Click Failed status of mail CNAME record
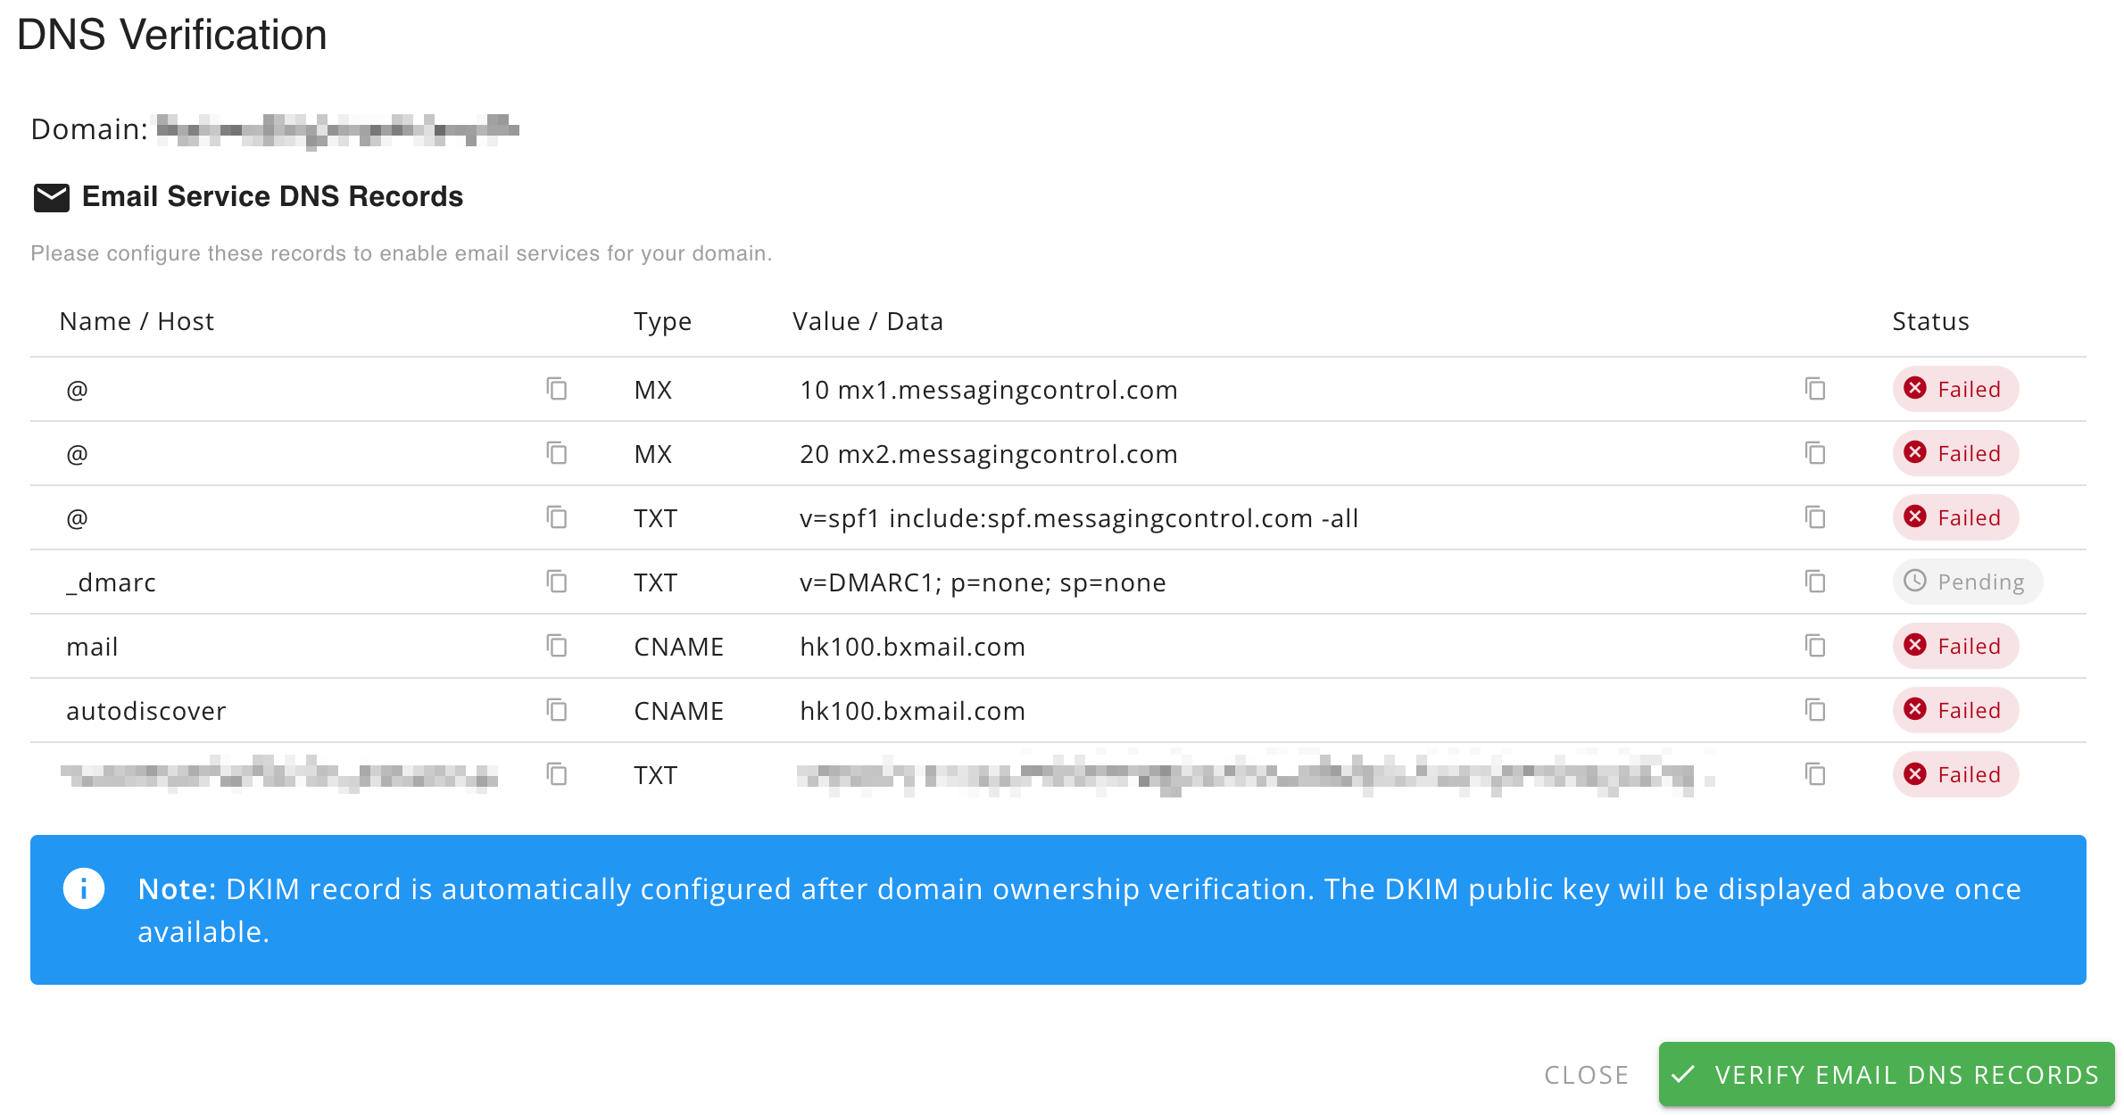 [x=1955, y=646]
